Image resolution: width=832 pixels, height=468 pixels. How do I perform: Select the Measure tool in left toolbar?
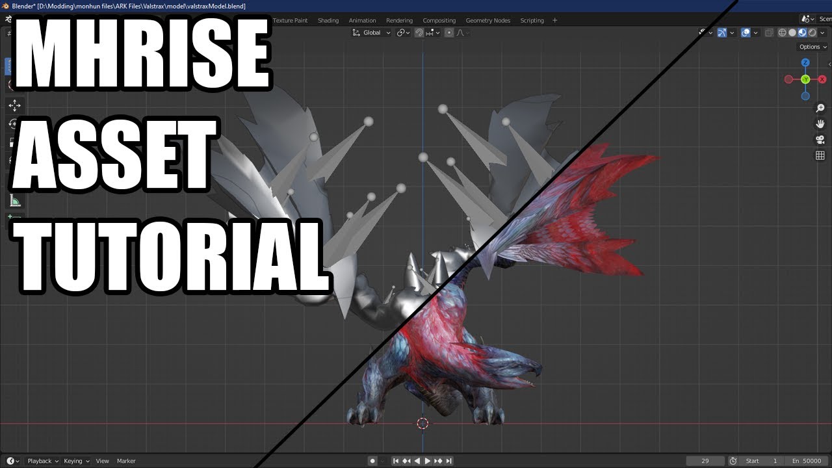tap(14, 201)
